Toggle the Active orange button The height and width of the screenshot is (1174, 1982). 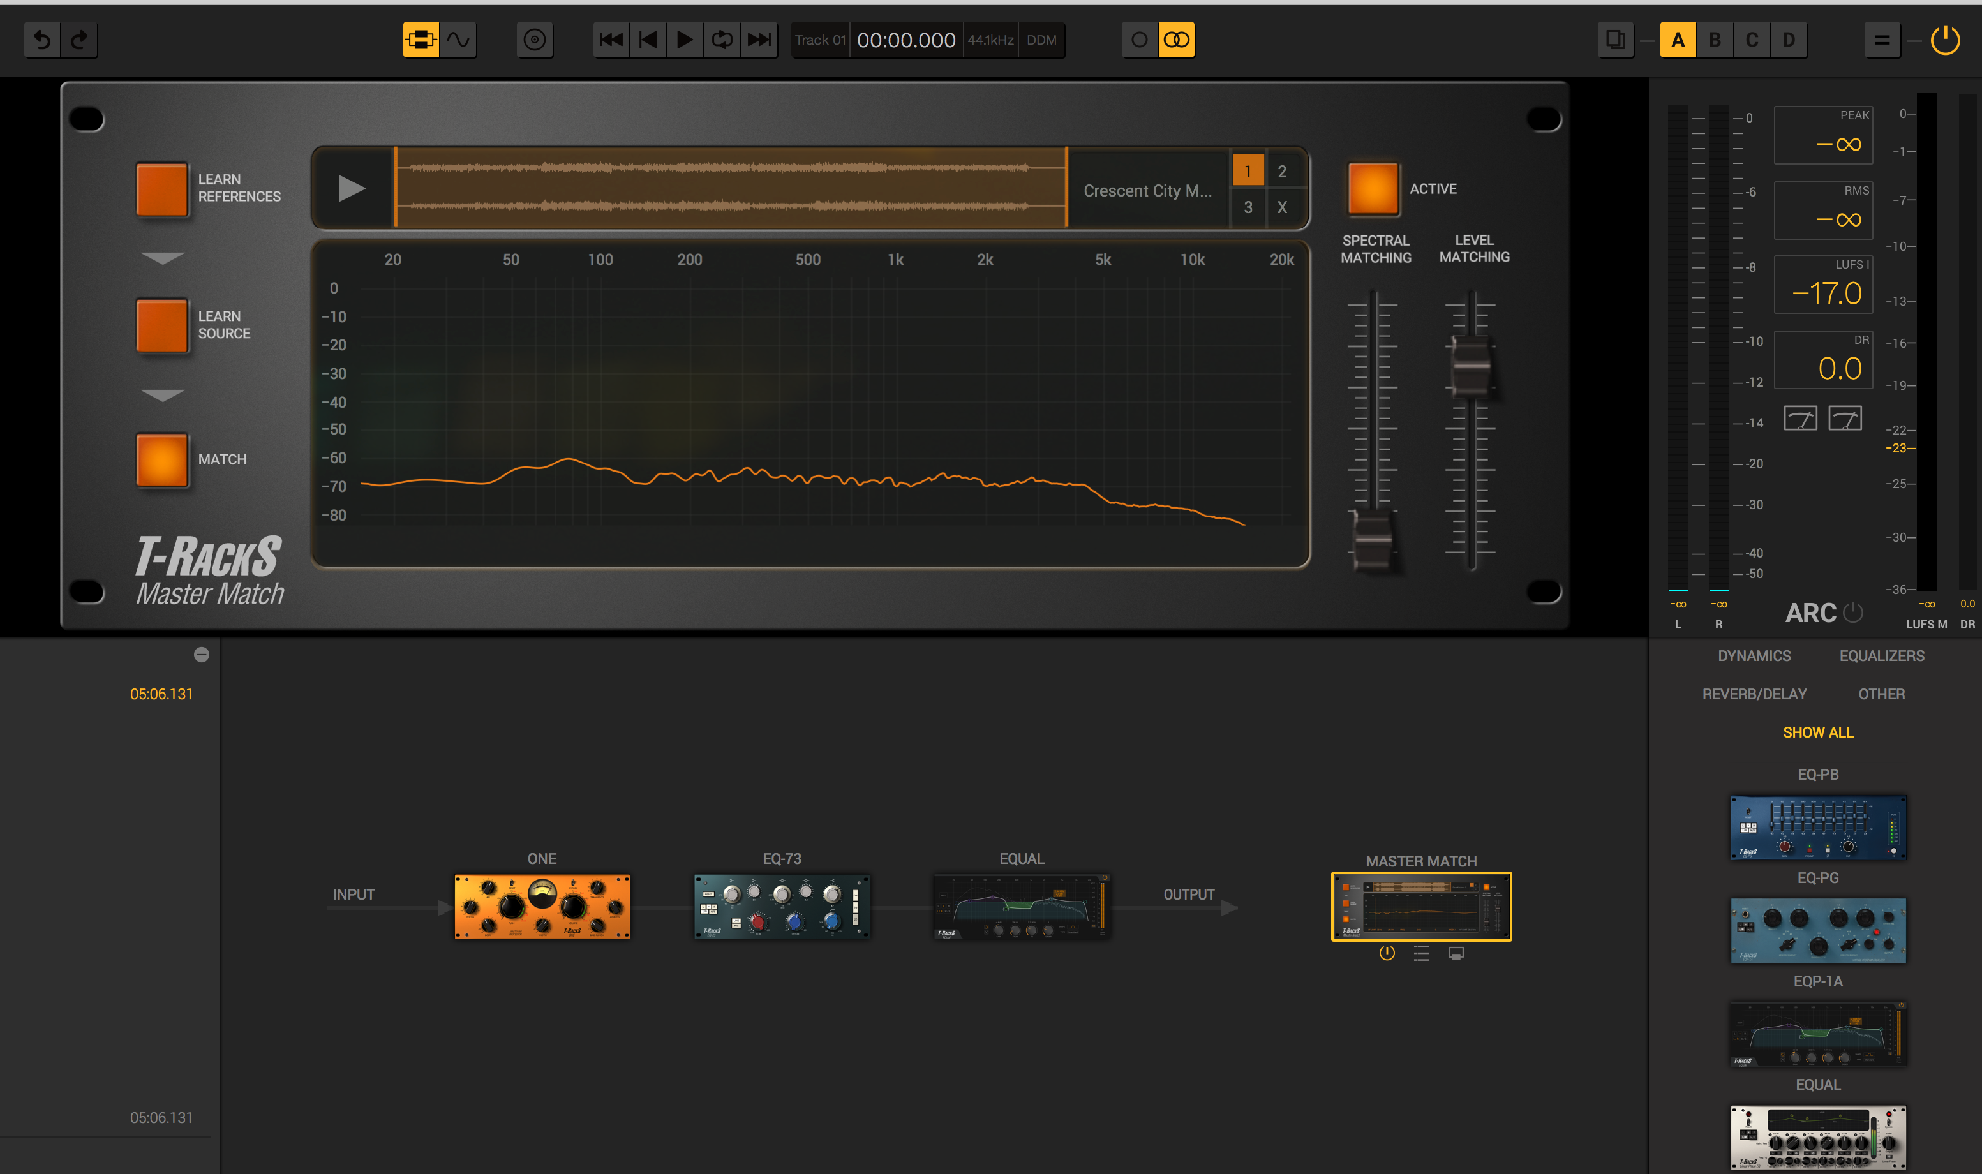click(x=1373, y=189)
